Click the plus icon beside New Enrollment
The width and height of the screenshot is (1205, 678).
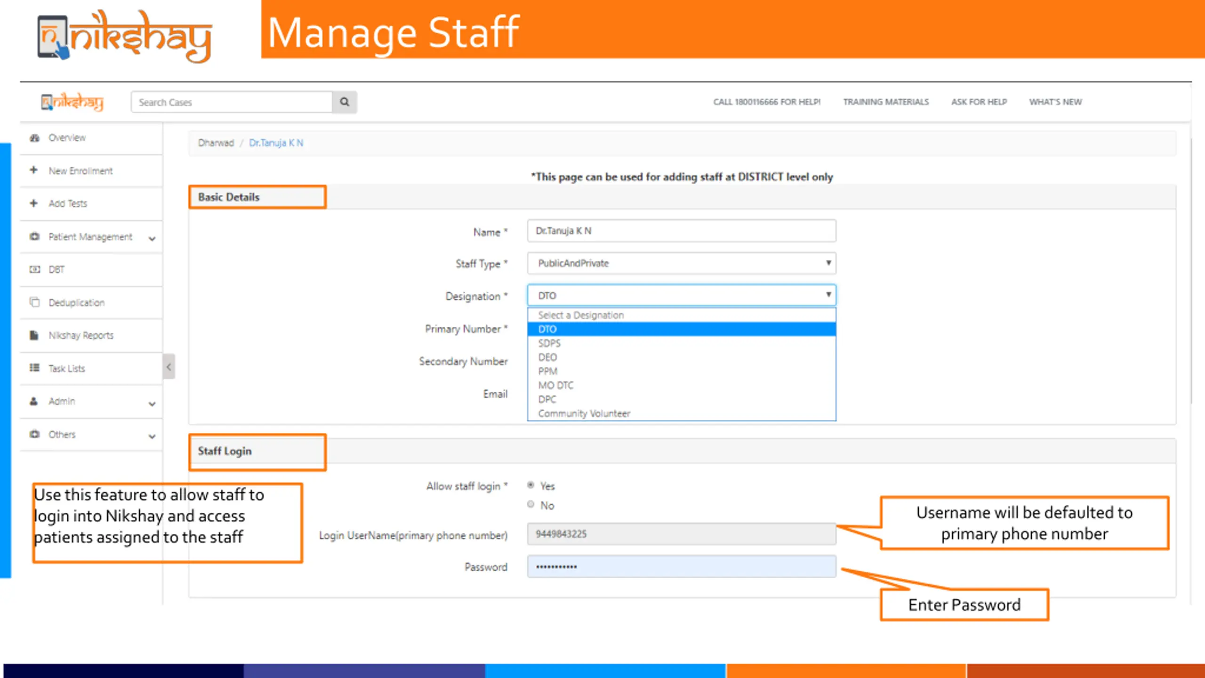point(33,170)
